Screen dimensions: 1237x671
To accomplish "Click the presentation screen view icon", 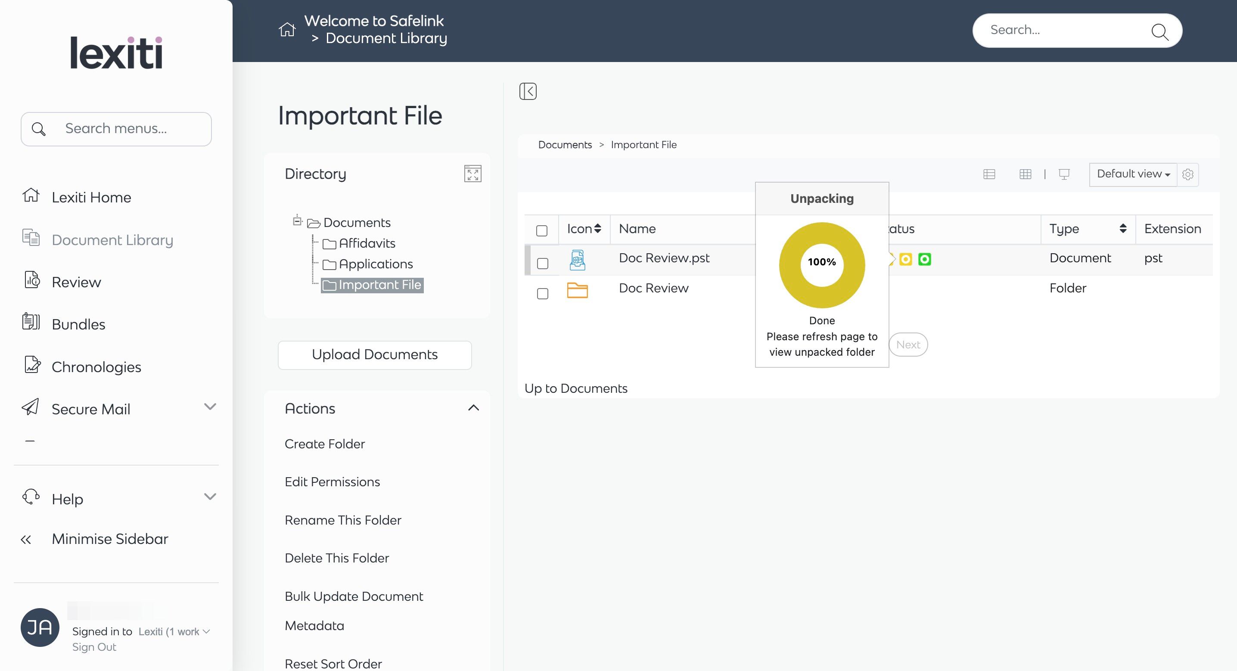I will click(1064, 174).
